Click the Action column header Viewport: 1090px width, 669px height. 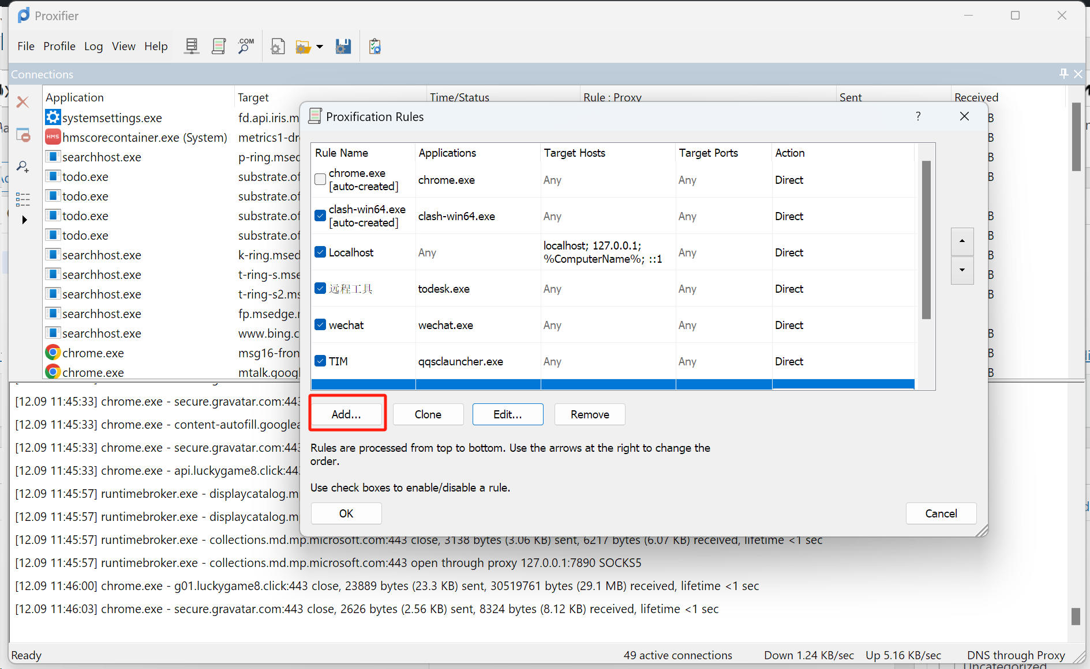coord(843,153)
